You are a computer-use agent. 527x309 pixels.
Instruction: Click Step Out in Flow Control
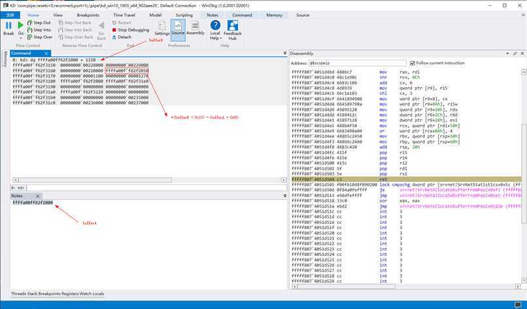[x=39, y=22]
